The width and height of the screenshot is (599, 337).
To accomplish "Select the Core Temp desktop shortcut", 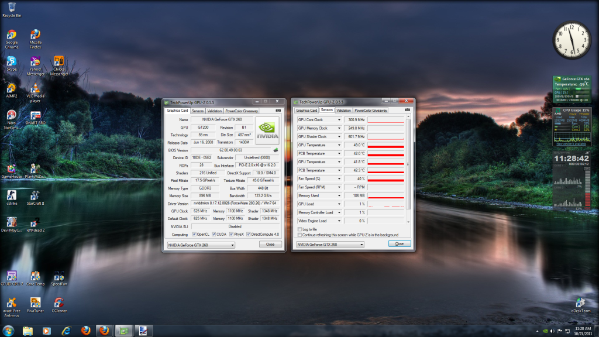I will coord(35,278).
